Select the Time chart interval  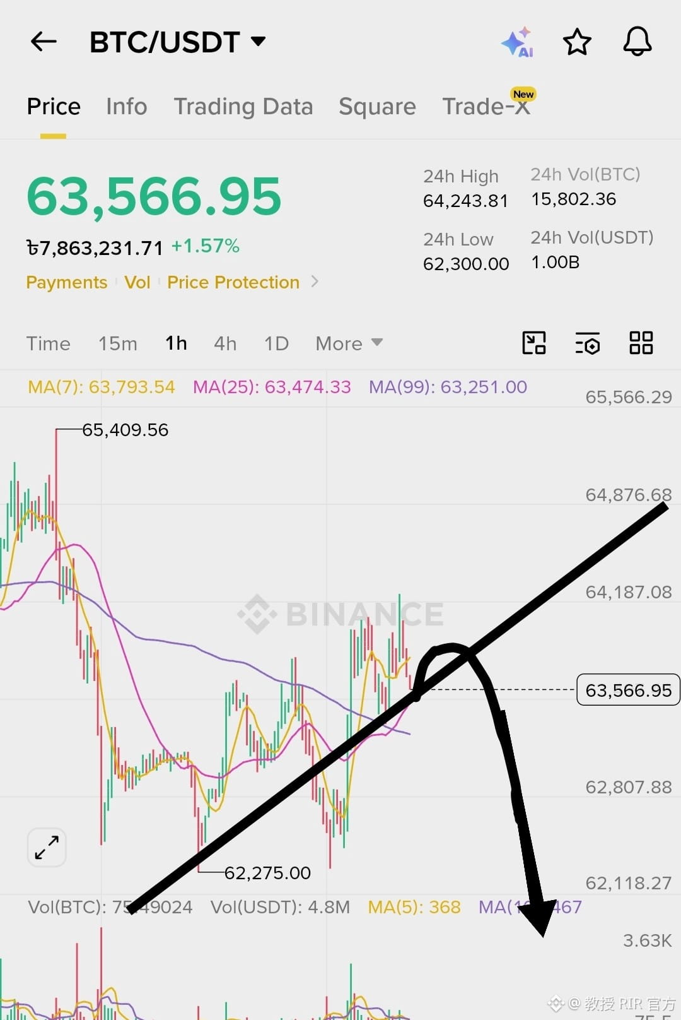[x=49, y=343]
